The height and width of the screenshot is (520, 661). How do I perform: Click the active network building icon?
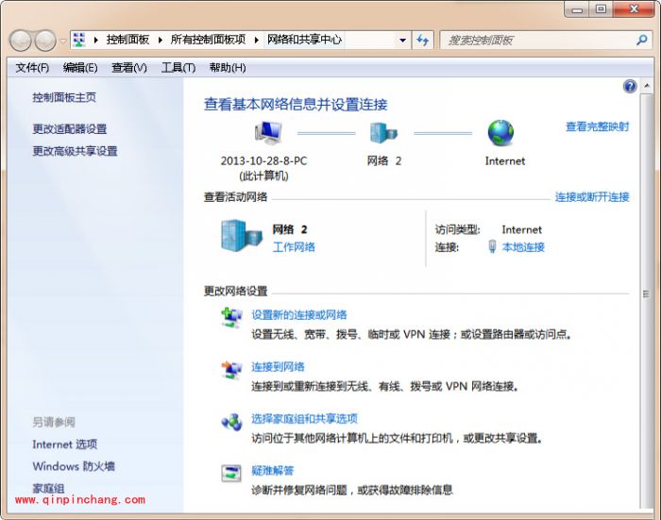point(241,236)
